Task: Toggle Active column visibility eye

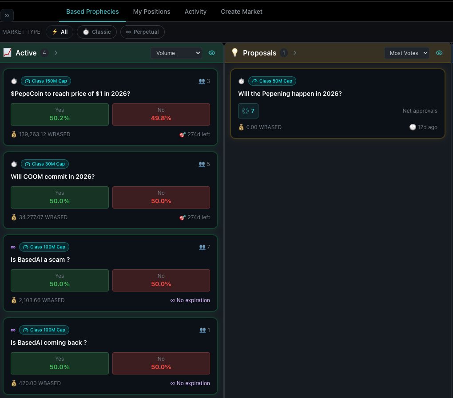Action: pyautogui.click(x=212, y=53)
